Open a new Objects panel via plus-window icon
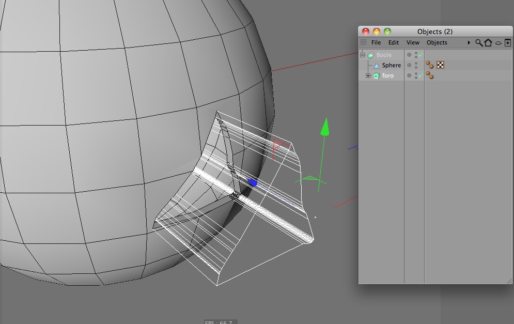This screenshot has width=514, height=324. tap(507, 42)
